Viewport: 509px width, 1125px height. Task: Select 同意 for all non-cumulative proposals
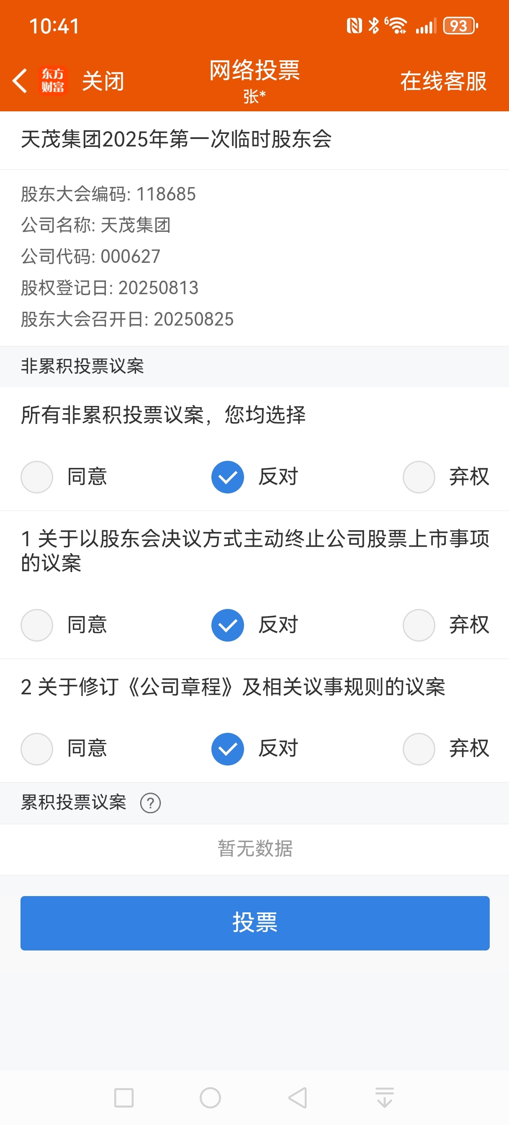[x=64, y=476]
